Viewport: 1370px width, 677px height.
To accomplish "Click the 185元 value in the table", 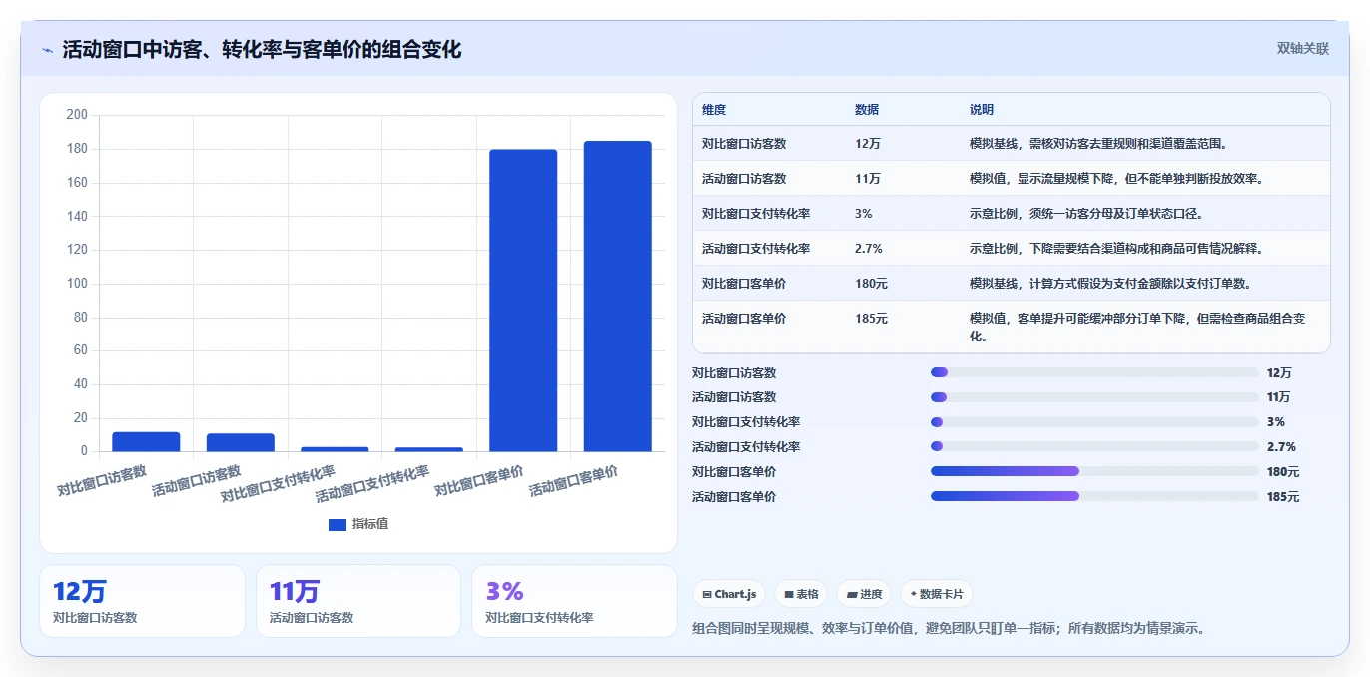I will 871,319.
